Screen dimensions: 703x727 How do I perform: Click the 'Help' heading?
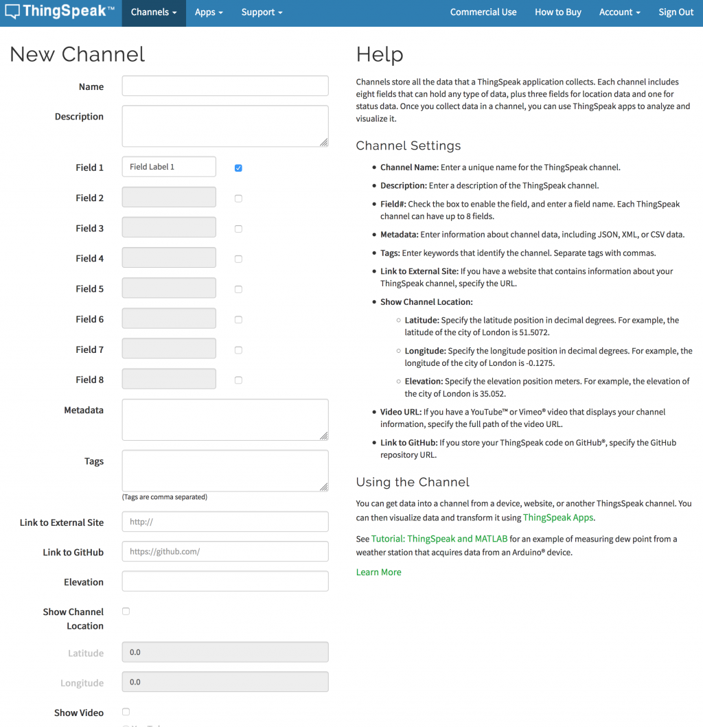point(380,54)
